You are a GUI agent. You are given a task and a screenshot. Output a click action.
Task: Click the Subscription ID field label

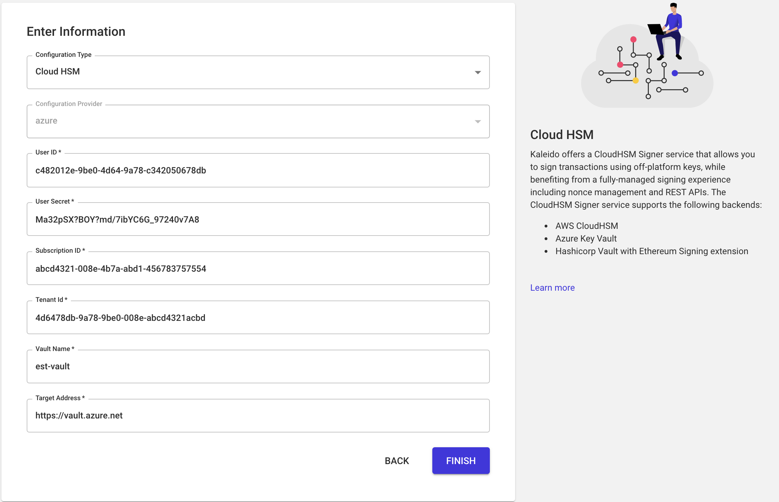(60, 251)
